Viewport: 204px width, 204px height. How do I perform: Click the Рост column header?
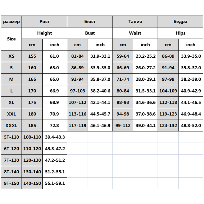(44, 22)
